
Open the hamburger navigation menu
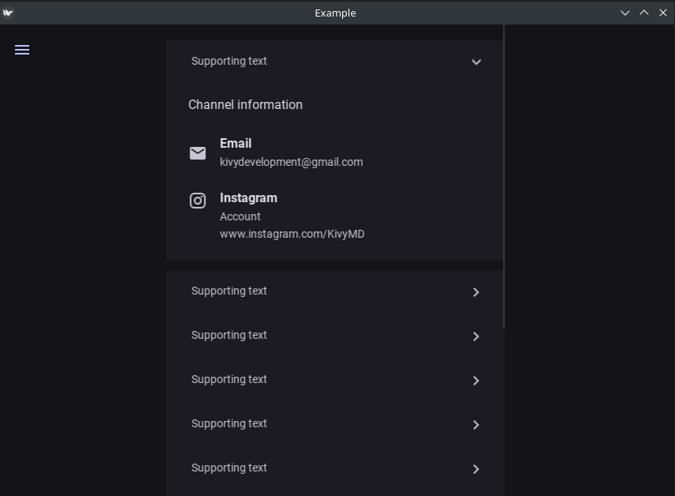(x=22, y=50)
